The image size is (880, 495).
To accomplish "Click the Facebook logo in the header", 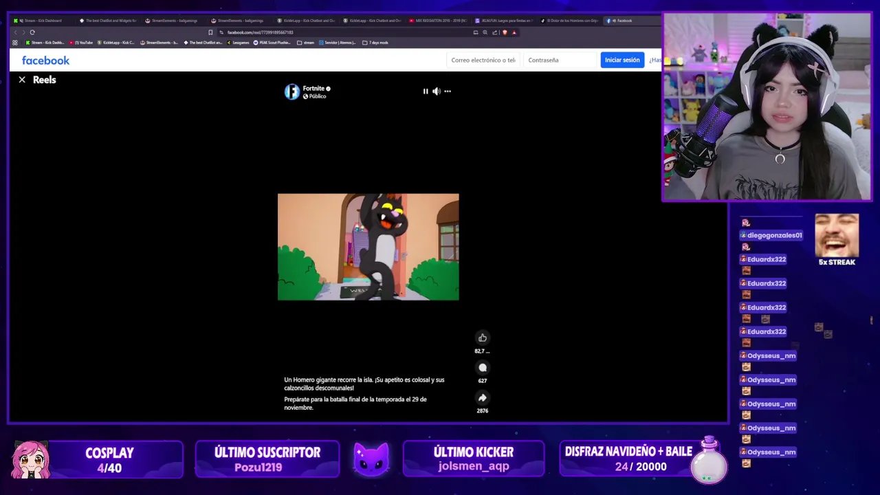I will (45, 60).
